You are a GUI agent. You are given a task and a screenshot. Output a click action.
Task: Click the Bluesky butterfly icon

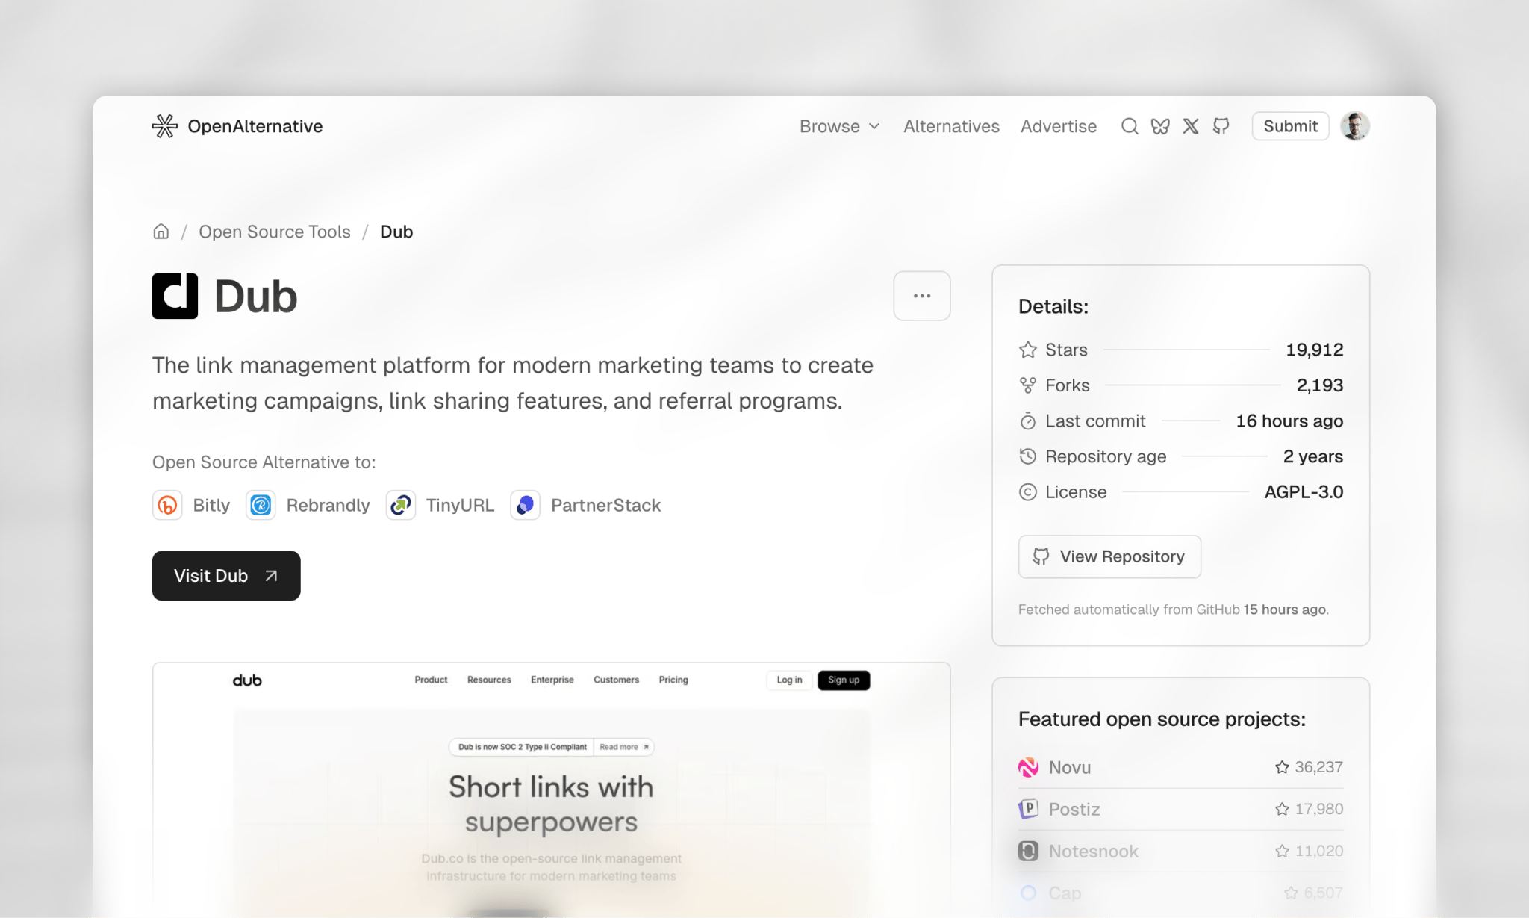point(1160,126)
